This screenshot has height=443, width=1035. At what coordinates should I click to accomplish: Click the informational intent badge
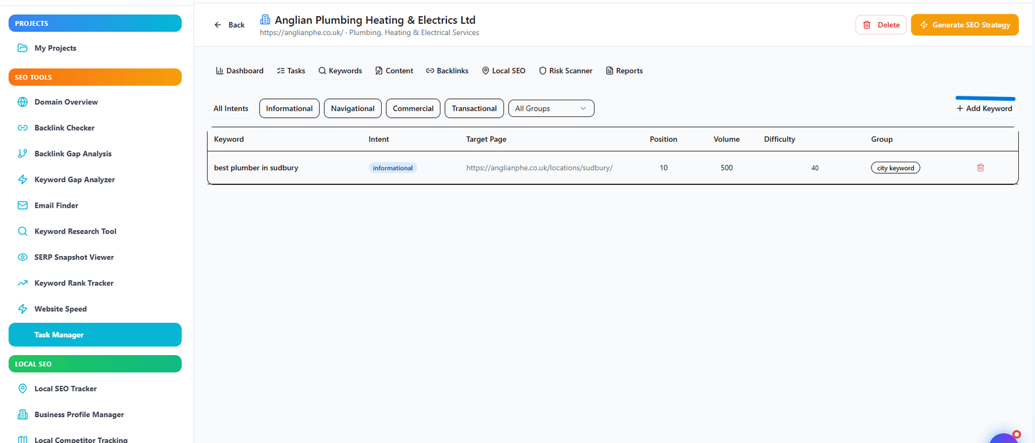point(393,168)
